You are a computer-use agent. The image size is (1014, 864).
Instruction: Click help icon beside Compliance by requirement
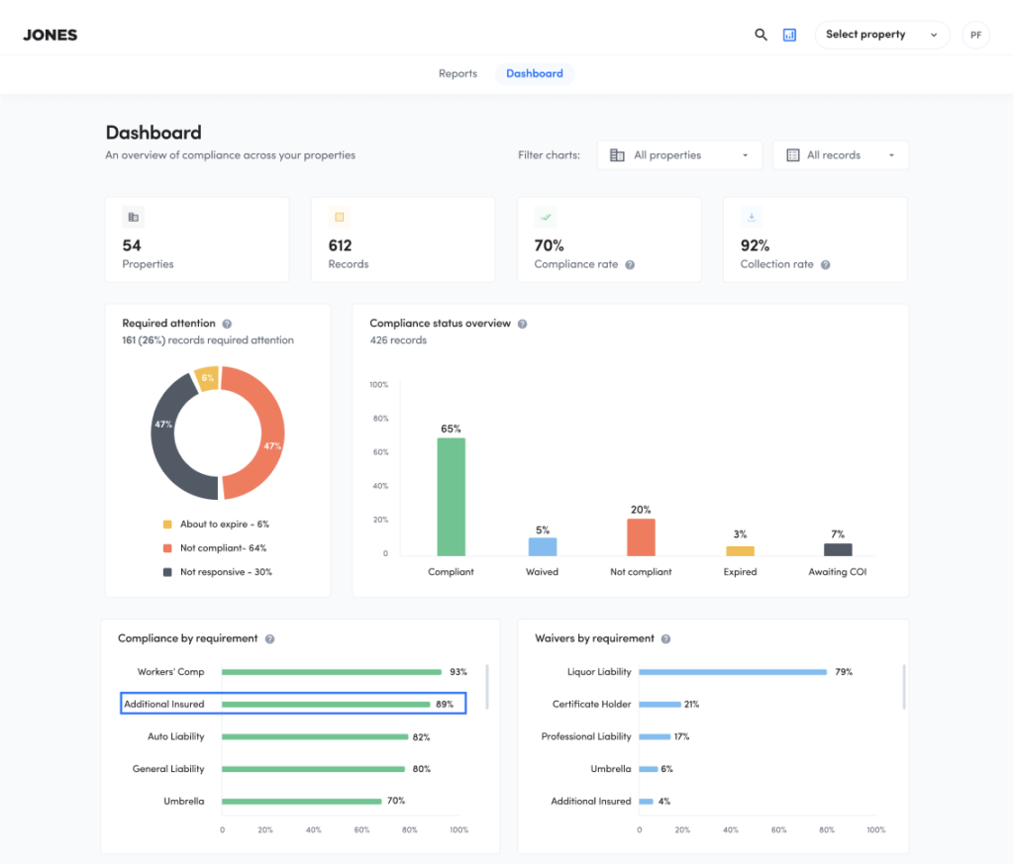(x=269, y=639)
